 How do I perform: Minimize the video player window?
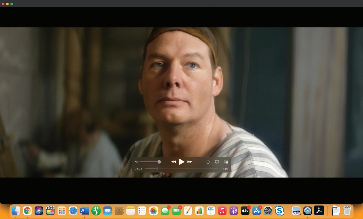pos(7,4)
